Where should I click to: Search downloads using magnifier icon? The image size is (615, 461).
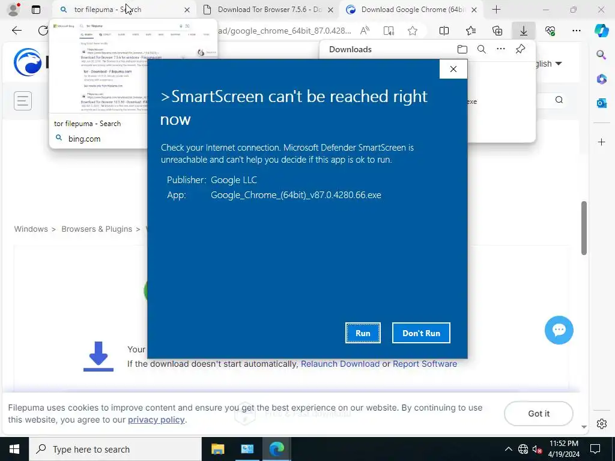pos(482,49)
